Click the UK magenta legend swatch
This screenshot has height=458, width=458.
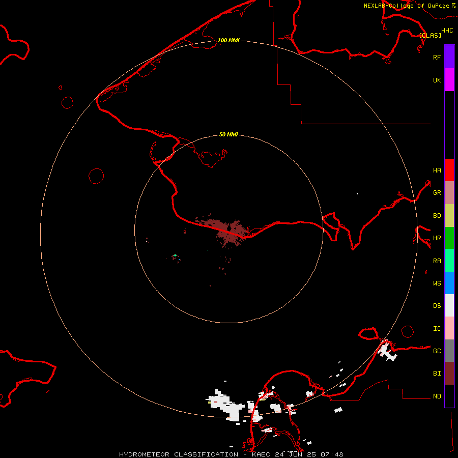coord(449,80)
